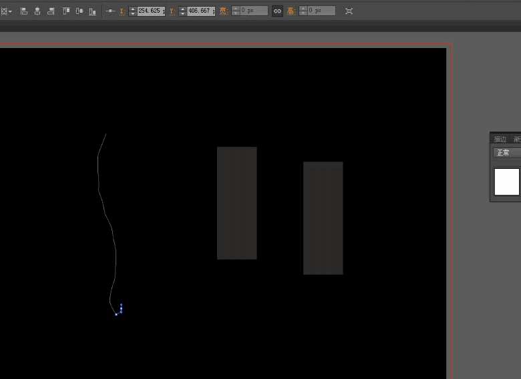521x379 pixels.
Task: Open the width label 宽 link
Action: (x=224, y=11)
